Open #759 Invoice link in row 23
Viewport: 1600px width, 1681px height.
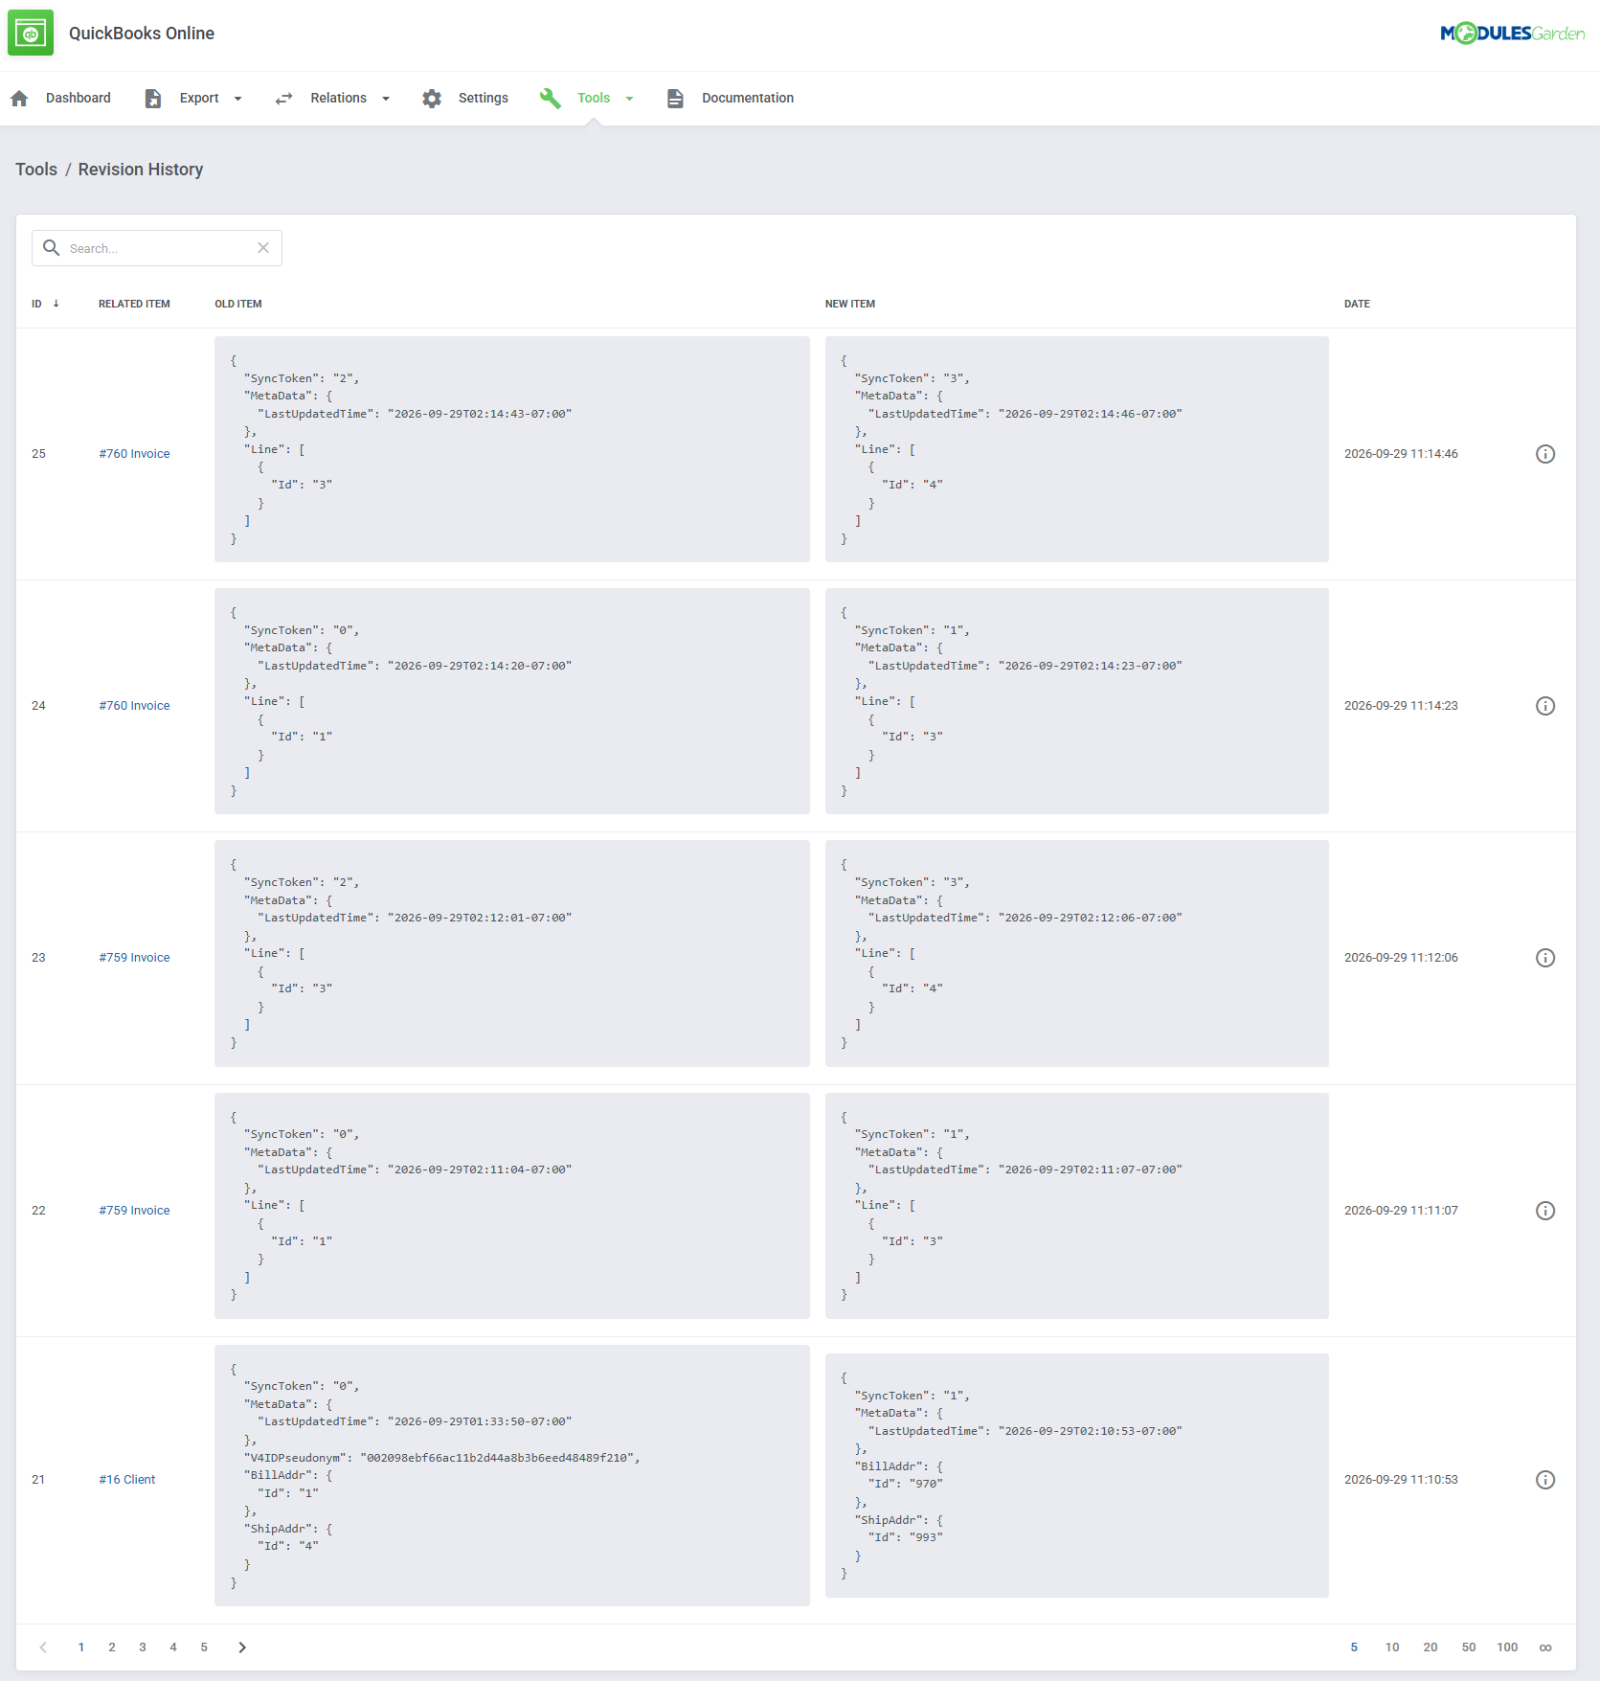[x=134, y=958]
